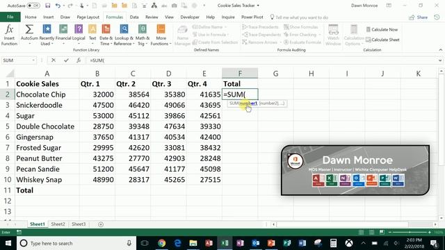Open Chrome from the taskbar
This screenshot has height=250, width=445.
162,243
